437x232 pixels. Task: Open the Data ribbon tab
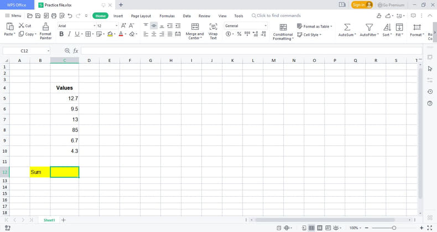coord(187,16)
